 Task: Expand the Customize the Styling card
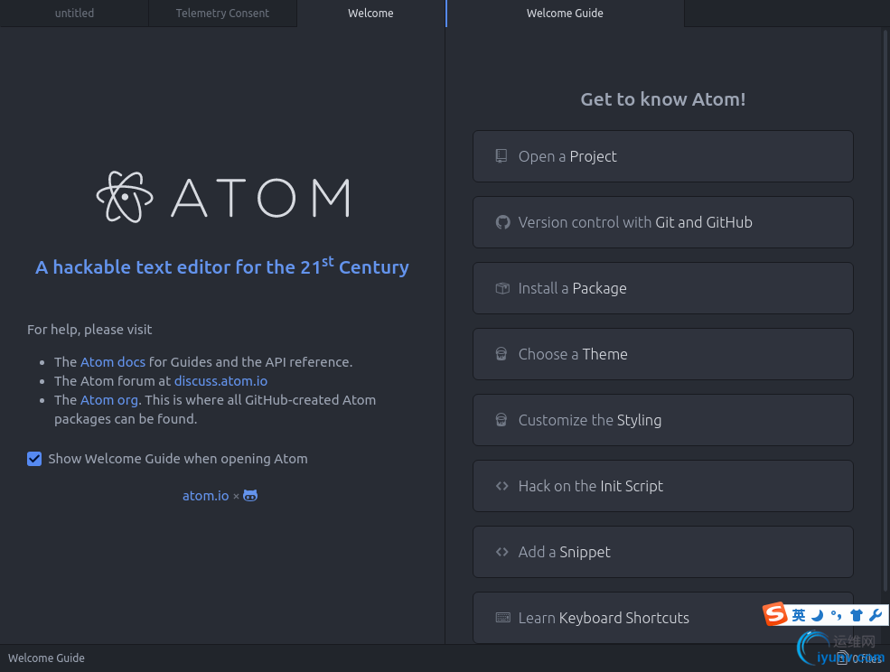coord(663,420)
